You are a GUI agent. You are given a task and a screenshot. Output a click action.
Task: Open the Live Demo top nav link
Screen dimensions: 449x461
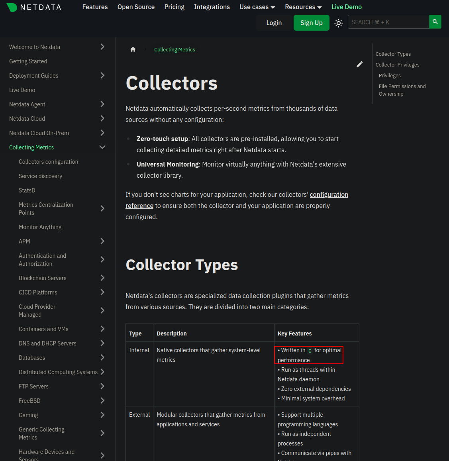346,7
